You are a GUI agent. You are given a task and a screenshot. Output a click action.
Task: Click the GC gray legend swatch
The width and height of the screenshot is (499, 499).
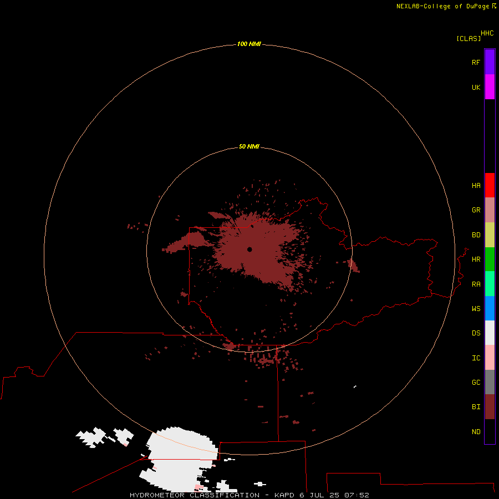(x=490, y=382)
